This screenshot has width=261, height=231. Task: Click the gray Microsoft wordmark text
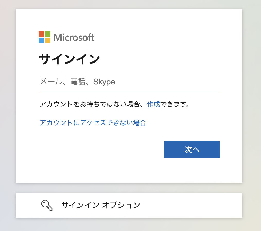(74, 38)
